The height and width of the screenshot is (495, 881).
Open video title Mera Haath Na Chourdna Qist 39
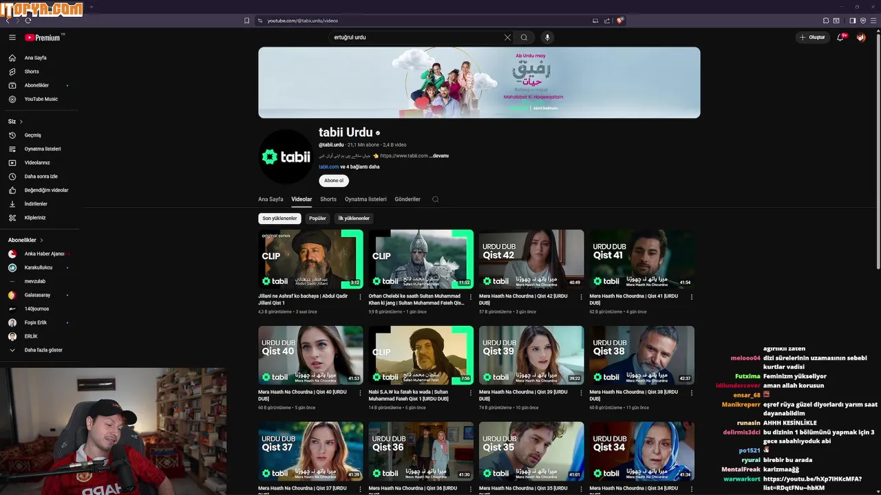523,395
